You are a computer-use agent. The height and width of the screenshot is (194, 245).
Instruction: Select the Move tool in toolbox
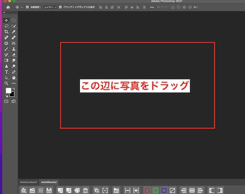point(6,20)
